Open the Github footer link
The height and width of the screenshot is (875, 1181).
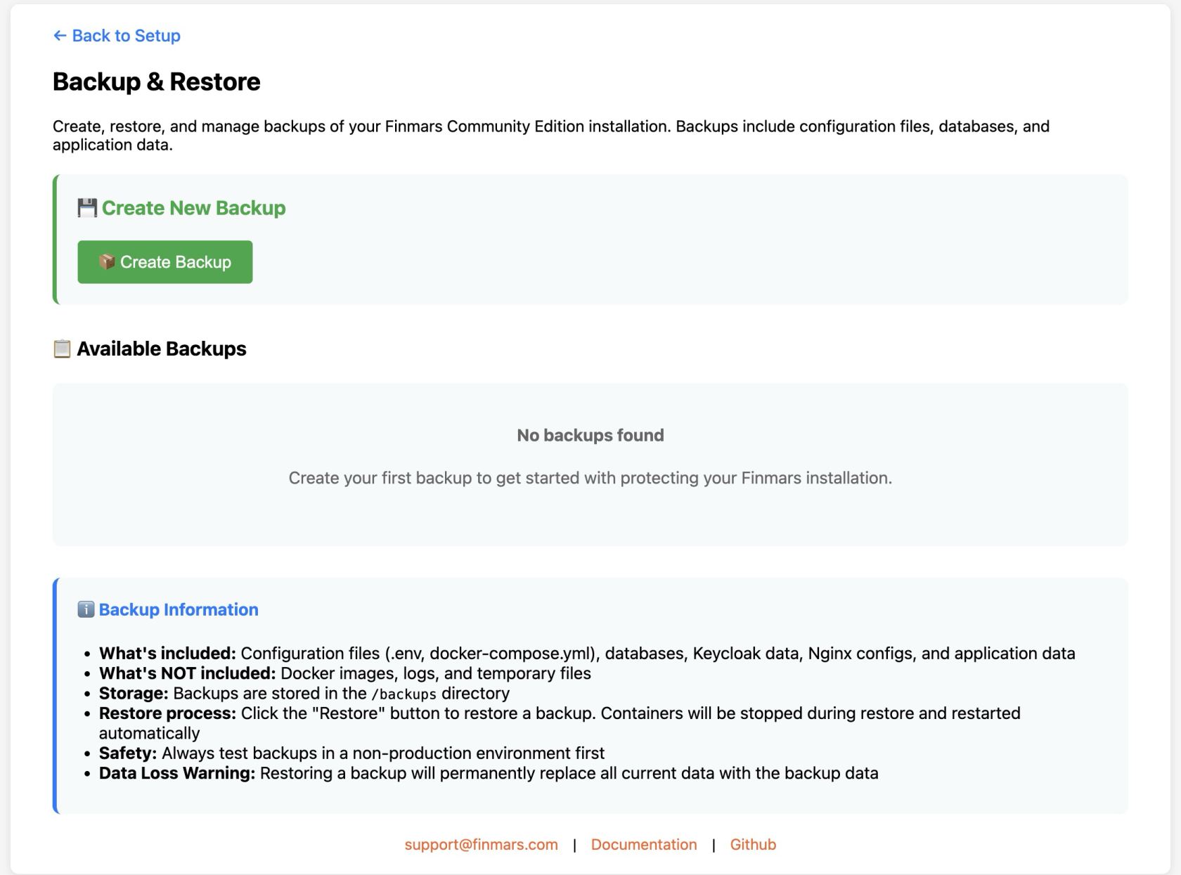pyautogui.click(x=752, y=845)
